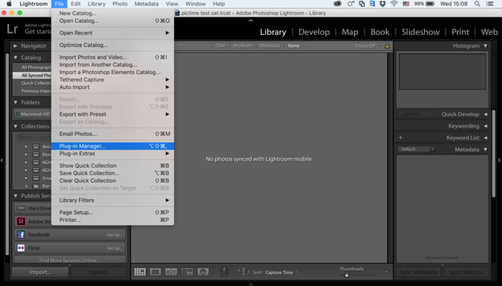
Task: Expand the Keywording panel
Action: pyautogui.click(x=486, y=126)
